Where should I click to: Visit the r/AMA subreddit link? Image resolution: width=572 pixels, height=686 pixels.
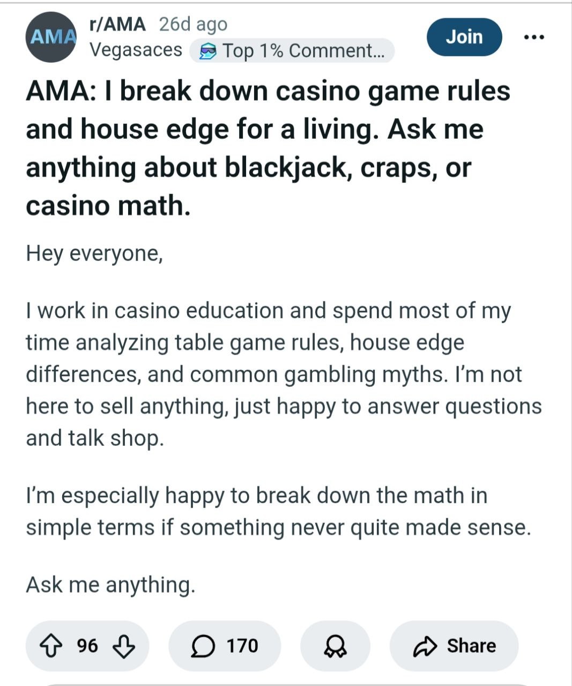[117, 24]
